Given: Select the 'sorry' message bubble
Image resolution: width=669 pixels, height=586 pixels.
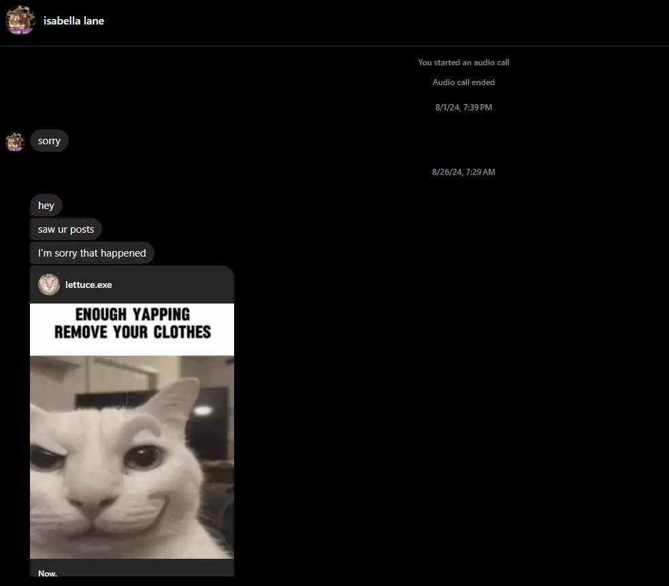Looking at the screenshot, I should click(x=49, y=141).
